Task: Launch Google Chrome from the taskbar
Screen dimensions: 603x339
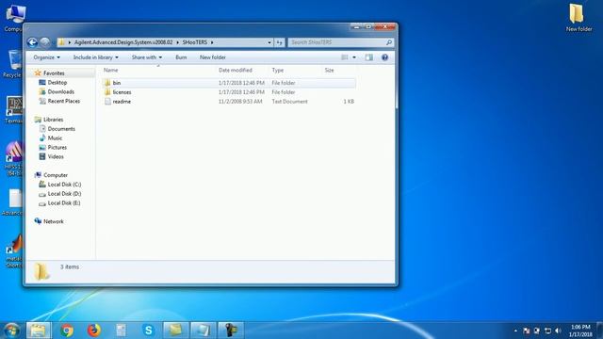Action: click(x=67, y=331)
